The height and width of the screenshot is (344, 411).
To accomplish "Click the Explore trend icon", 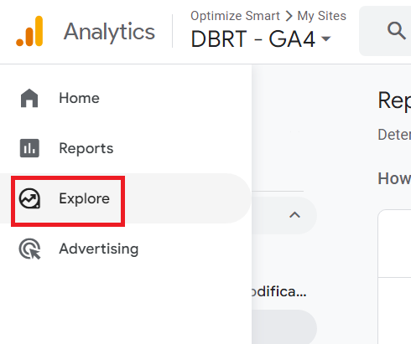I will (29, 198).
